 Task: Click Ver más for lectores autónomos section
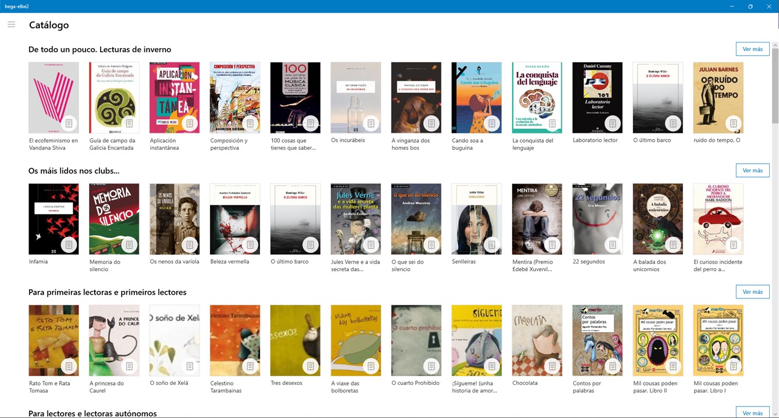coord(752,413)
